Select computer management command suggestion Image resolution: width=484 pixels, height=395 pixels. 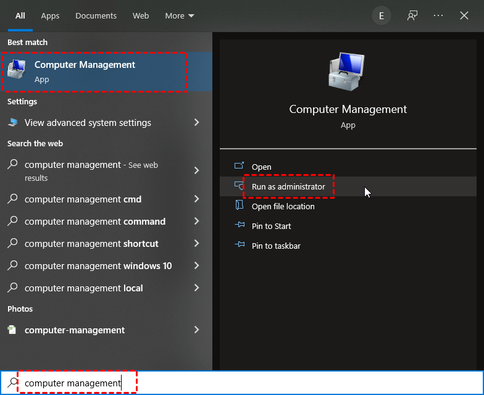coord(106,221)
